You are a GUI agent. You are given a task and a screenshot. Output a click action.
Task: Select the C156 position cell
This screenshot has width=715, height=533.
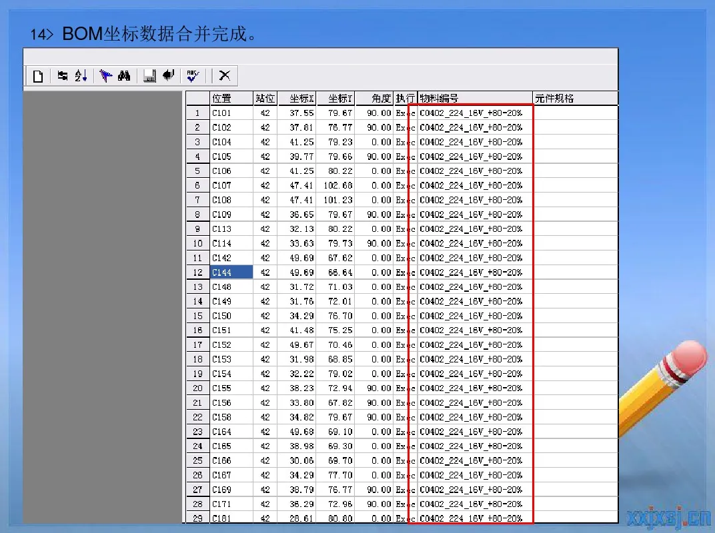[x=231, y=402]
